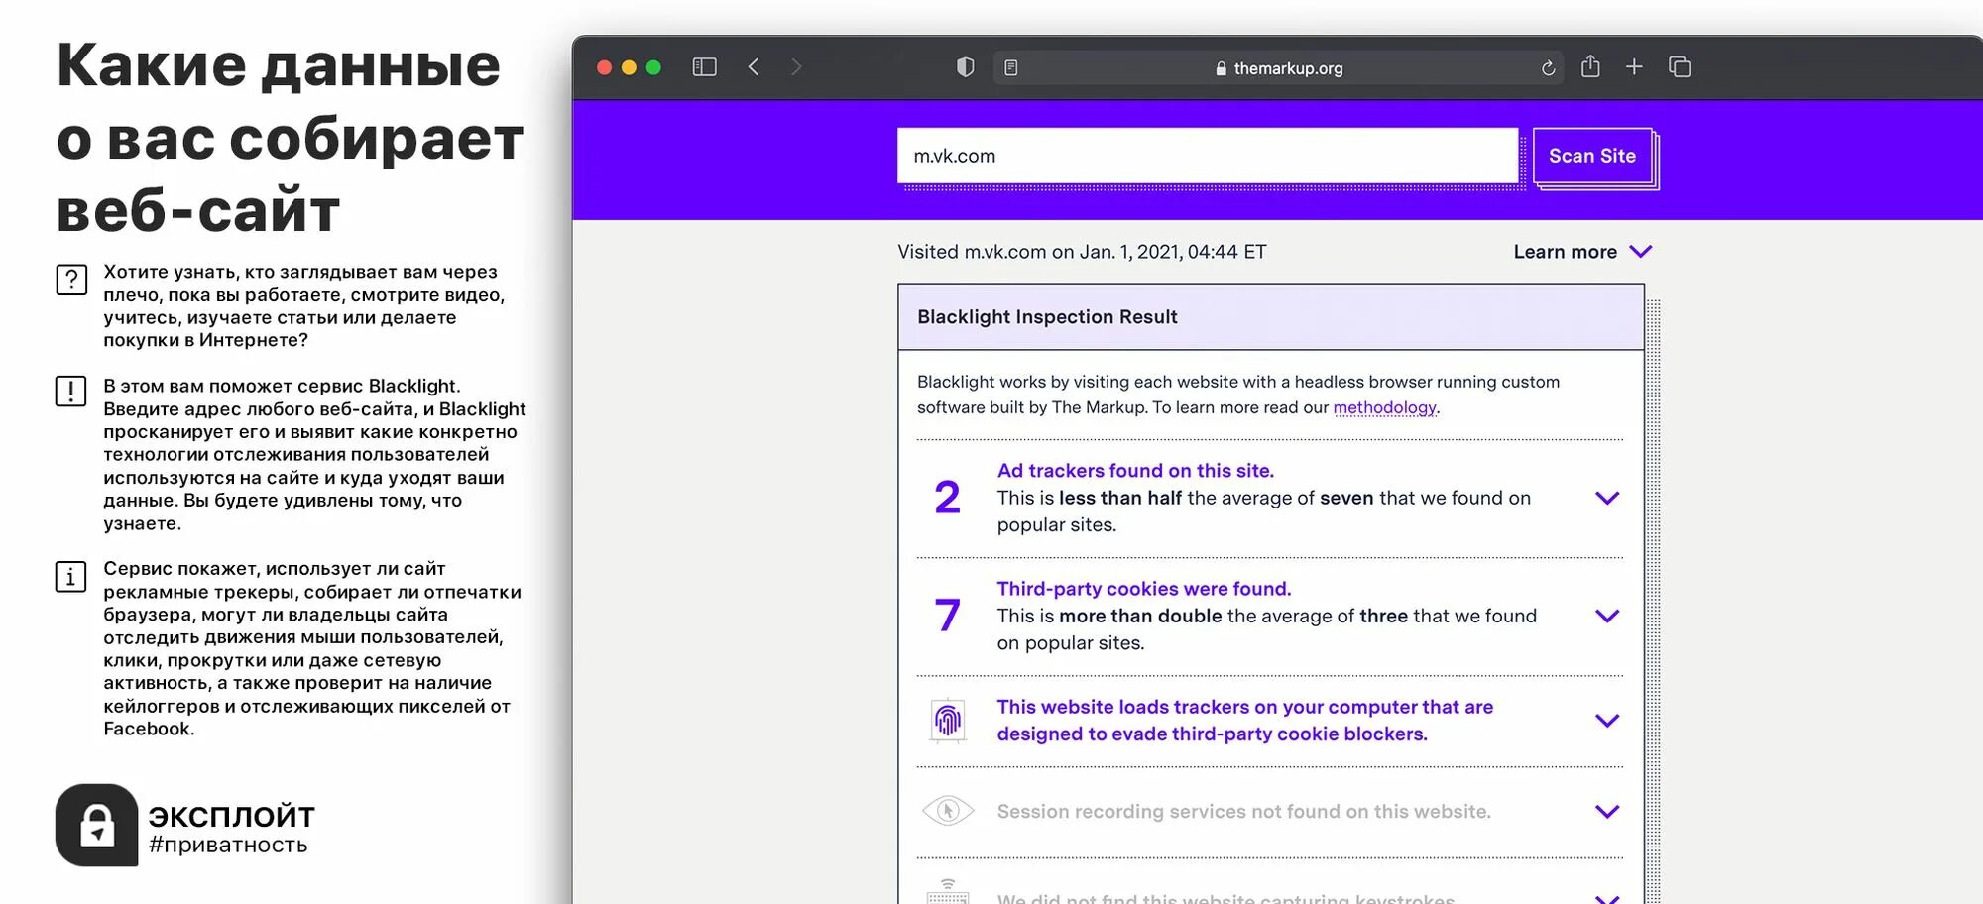The height and width of the screenshot is (904, 1983).
Task: Click the question mark bullet icon
Action: point(71,280)
